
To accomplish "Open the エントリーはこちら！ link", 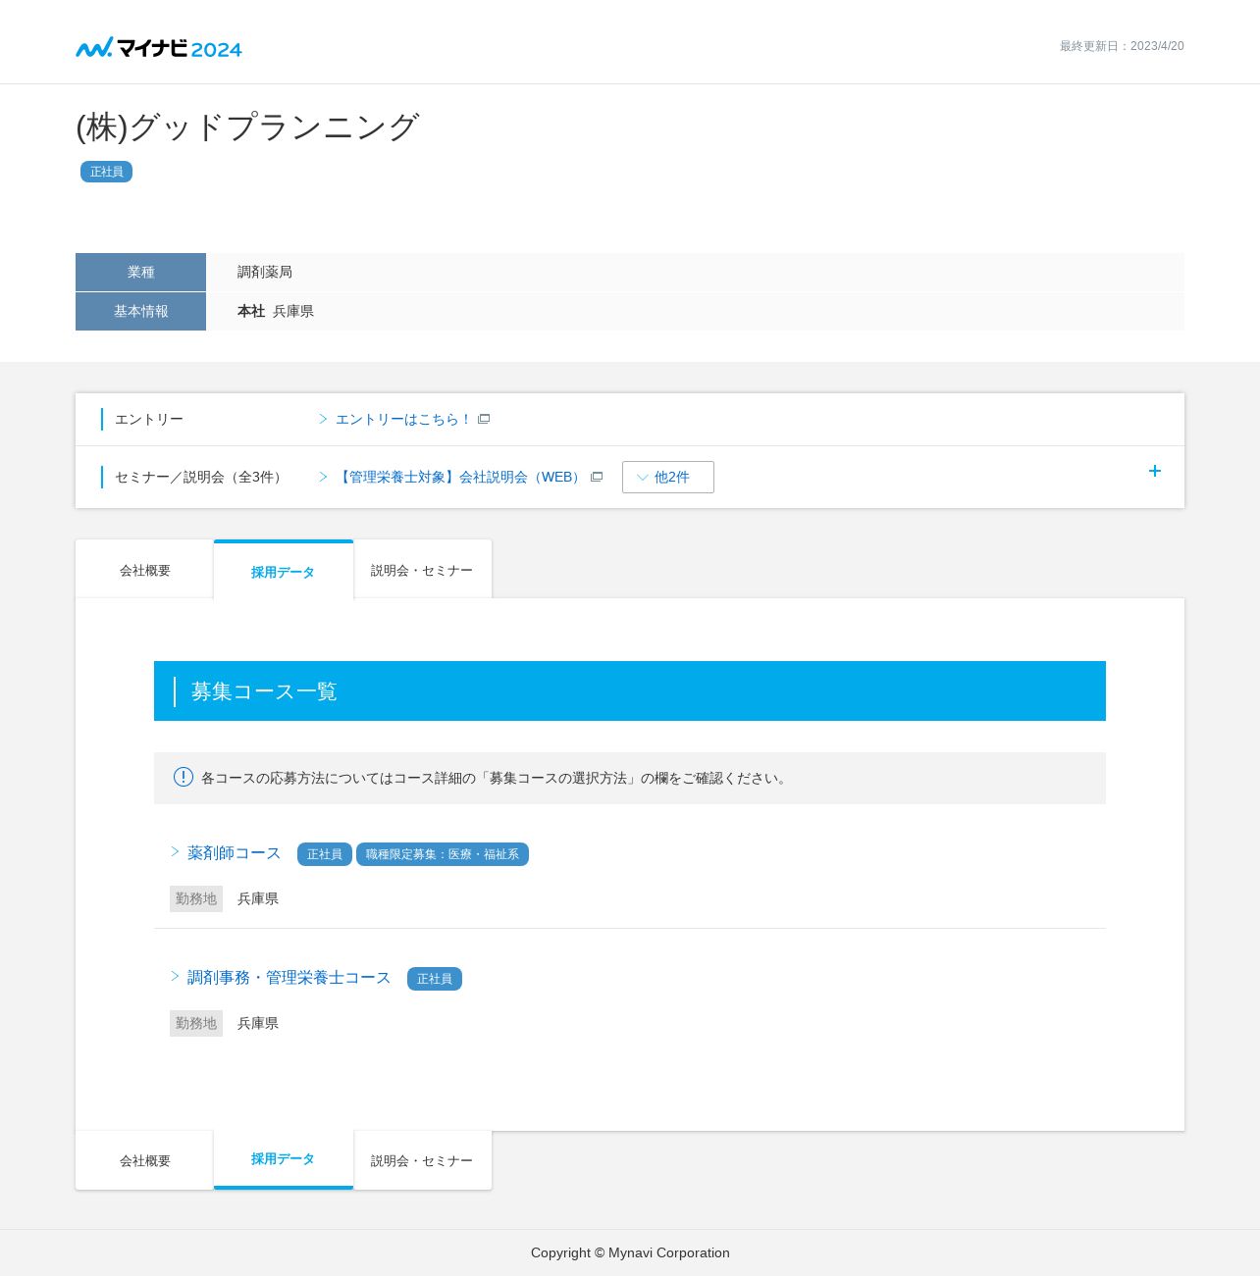I will [x=403, y=419].
